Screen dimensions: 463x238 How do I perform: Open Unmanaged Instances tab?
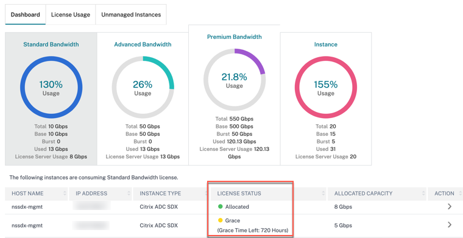pos(131,15)
